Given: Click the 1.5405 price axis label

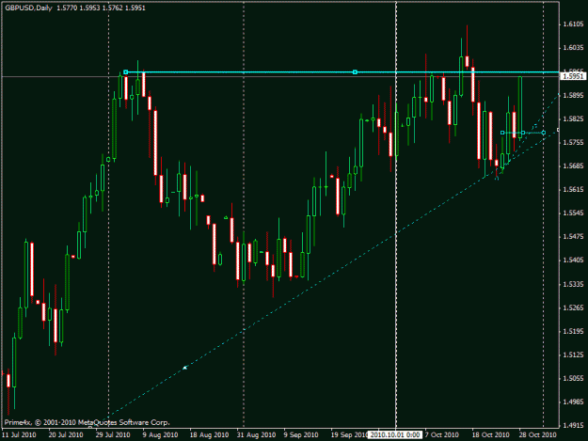Looking at the screenshot, I should coord(573,260).
